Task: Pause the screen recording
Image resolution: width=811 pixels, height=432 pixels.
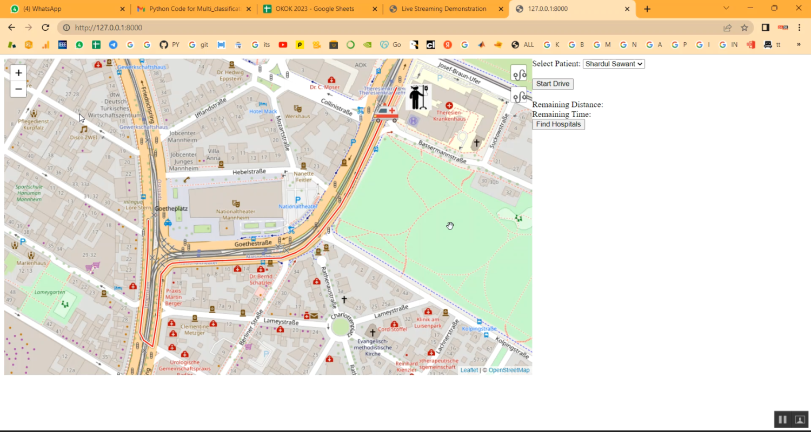Action: pyautogui.click(x=782, y=419)
